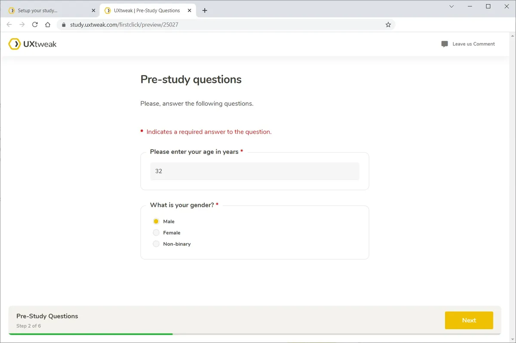Open the Leave us Comment speech bubble icon
Screen dimensions: 516x343
tap(445, 44)
